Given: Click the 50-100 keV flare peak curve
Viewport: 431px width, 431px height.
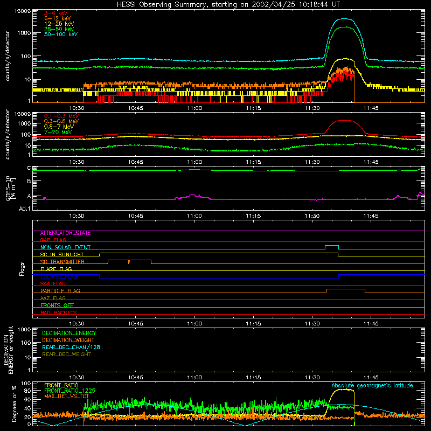Looking at the screenshot, I should click(344, 19).
